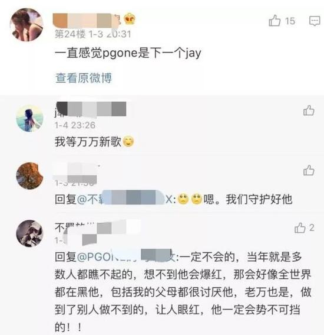This screenshot has height=335, width=324.
Task: Like the 我们守护好他 reply
Action: 309,170
